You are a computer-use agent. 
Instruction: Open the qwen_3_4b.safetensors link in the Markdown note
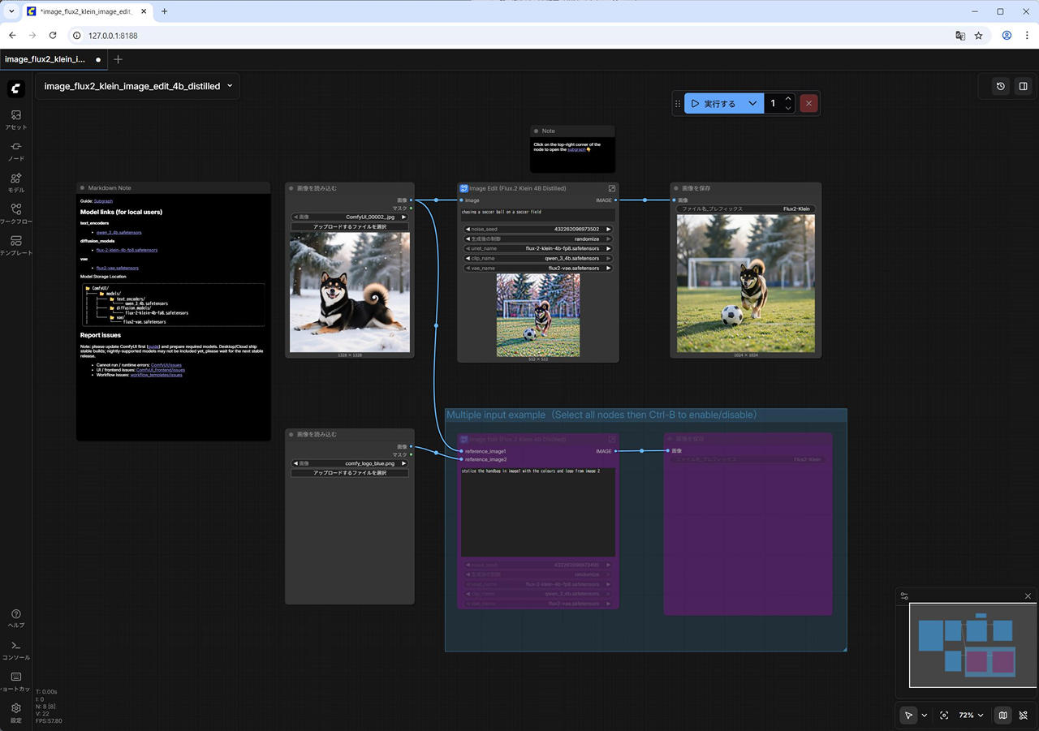119,232
